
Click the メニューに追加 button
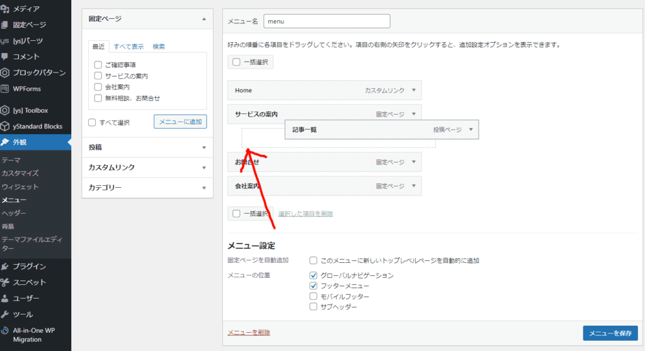[x=180, y=122]
